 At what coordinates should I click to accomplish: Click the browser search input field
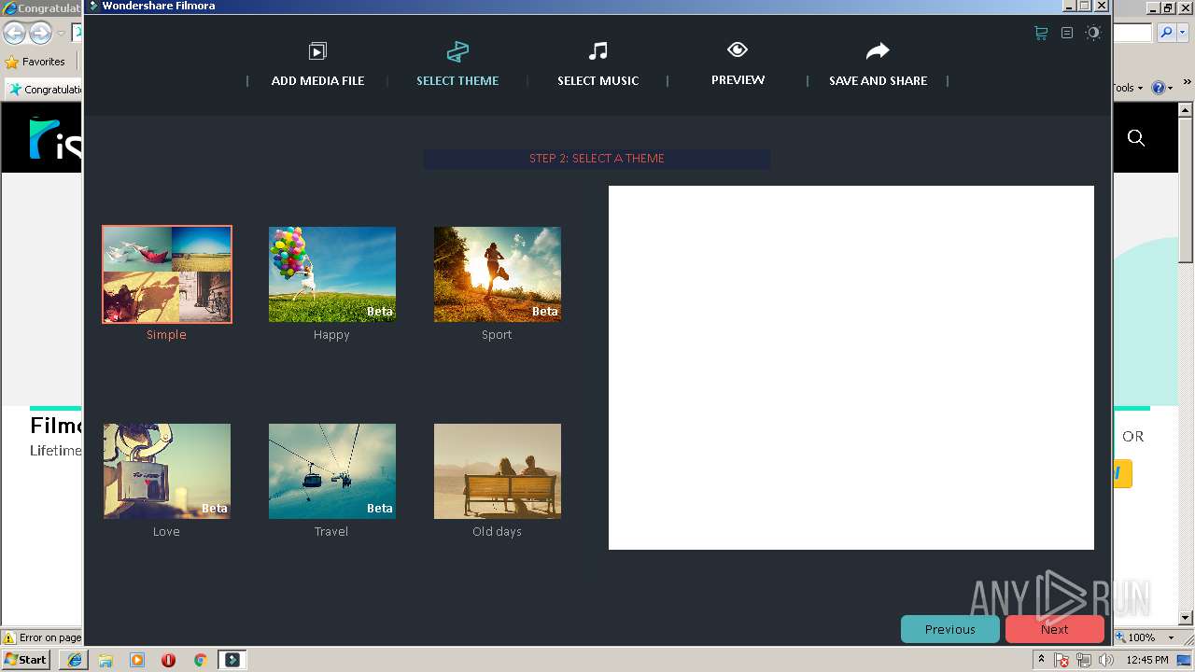pyautogui.click(x=1132, y=34)
